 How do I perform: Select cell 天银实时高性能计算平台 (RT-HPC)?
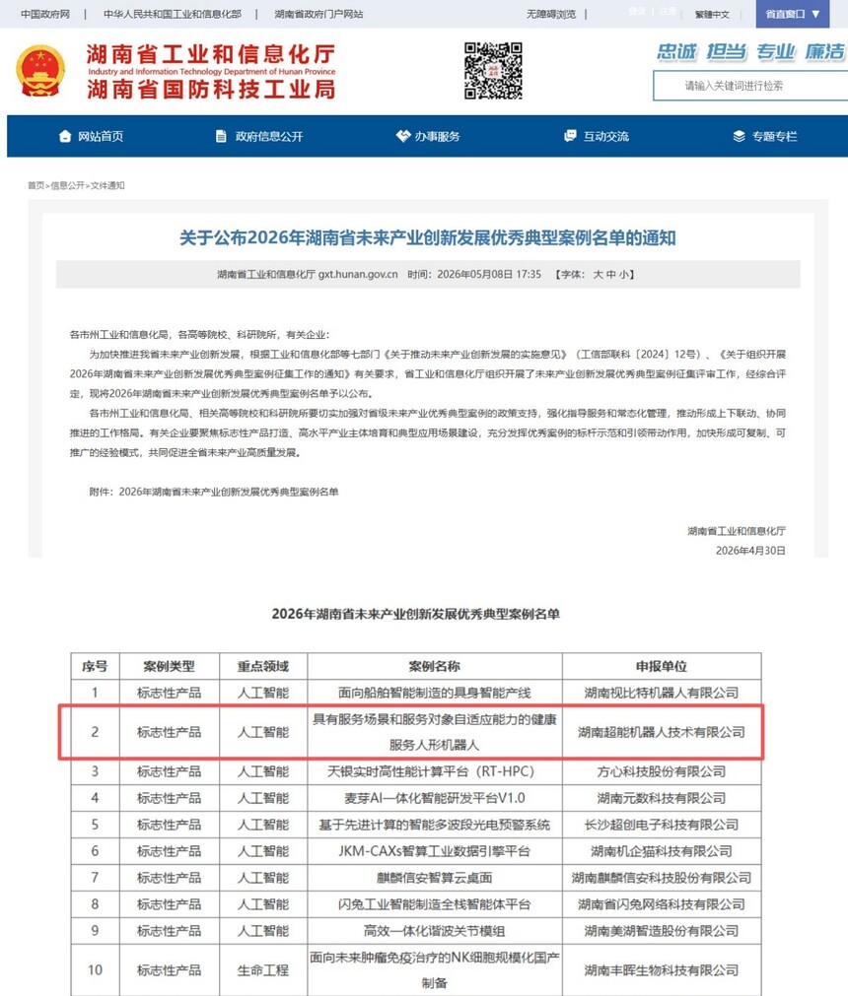[x=434, y=771]
